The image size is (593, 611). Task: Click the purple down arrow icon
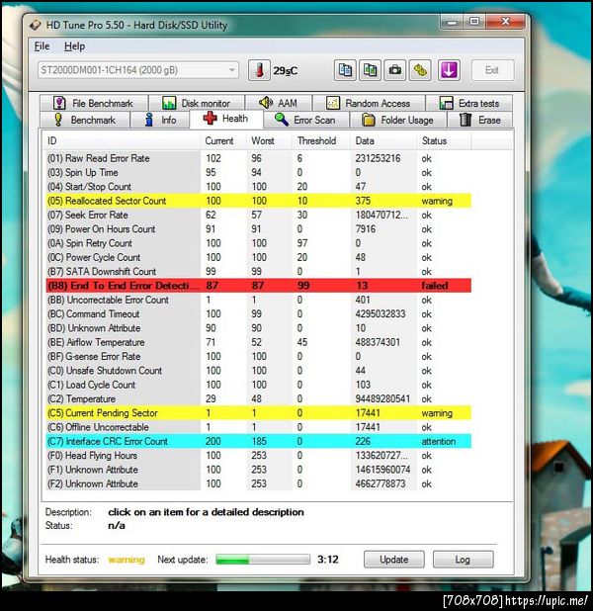449,70
